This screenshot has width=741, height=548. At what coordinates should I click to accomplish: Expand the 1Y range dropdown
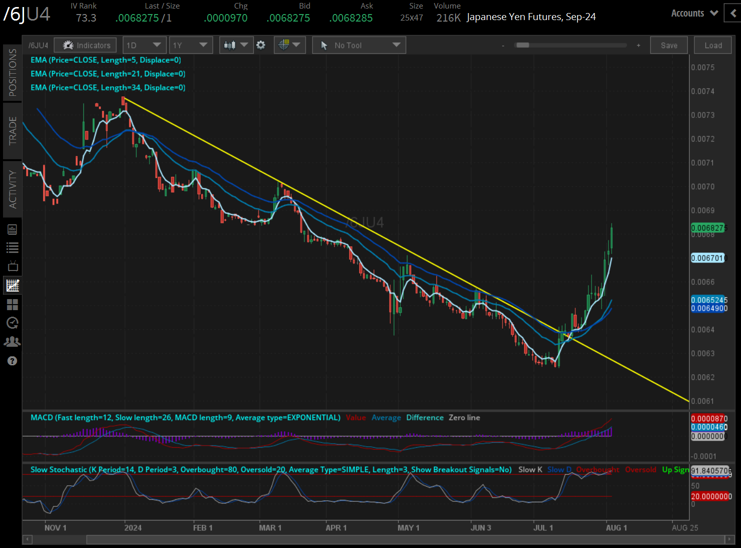[191, 45]
